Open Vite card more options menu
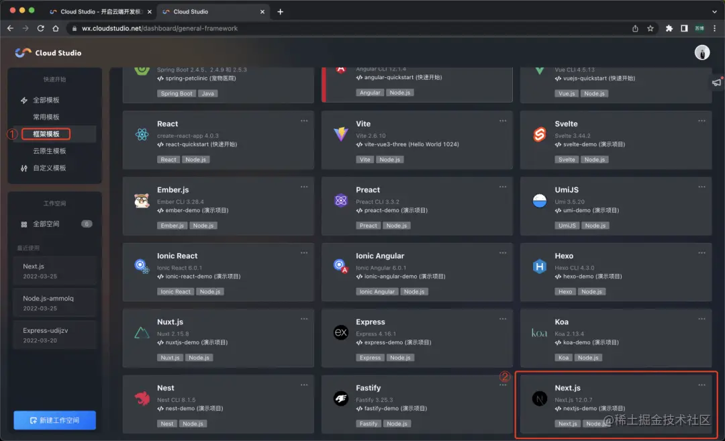The height and width of the screenshot is (441, 725). tap(503, 121)
